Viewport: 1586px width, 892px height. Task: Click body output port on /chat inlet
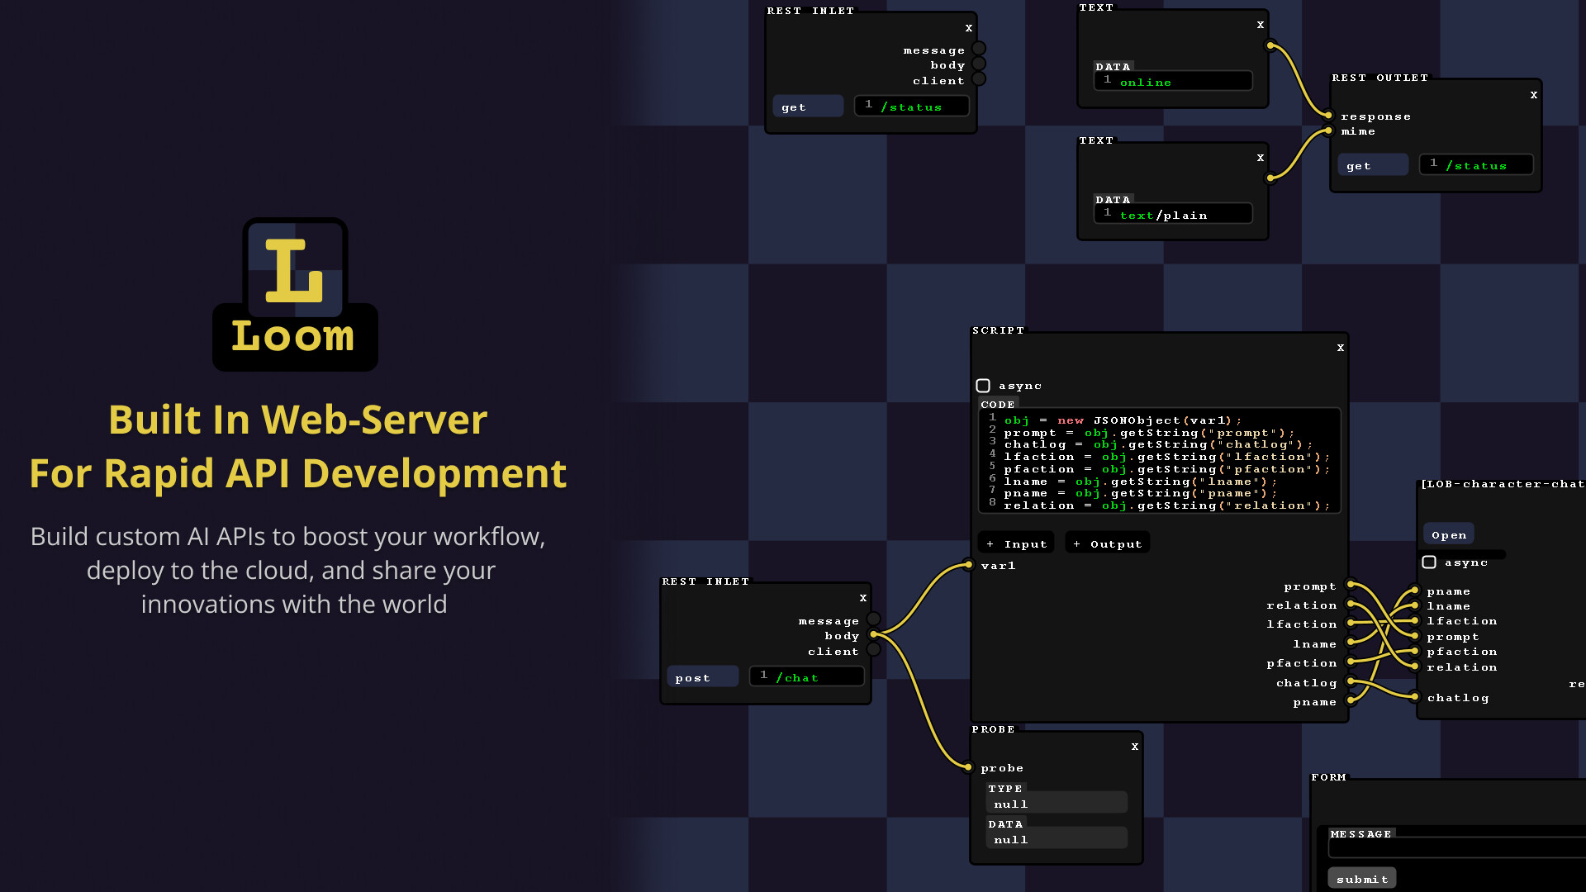pos(874,635)
